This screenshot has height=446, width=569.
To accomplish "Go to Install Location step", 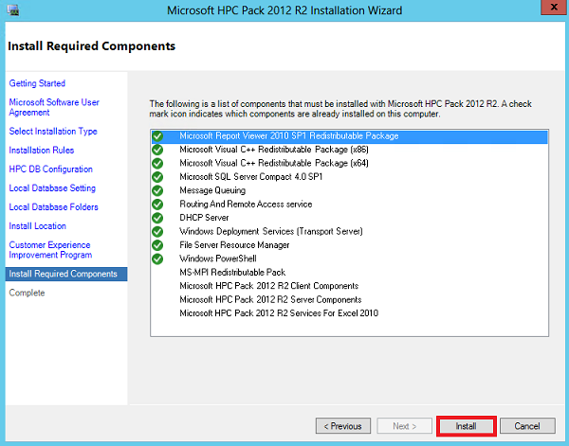I will (37, 226).
